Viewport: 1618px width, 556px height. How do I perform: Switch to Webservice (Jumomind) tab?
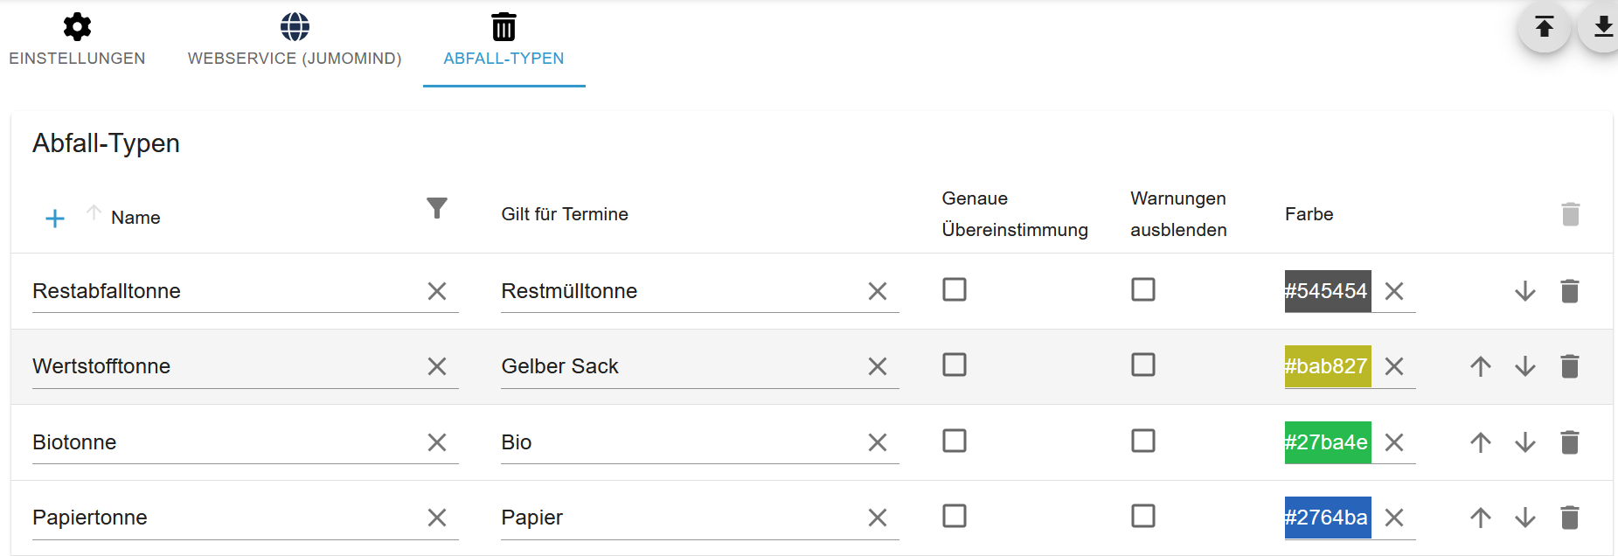[x=295, y=41]
